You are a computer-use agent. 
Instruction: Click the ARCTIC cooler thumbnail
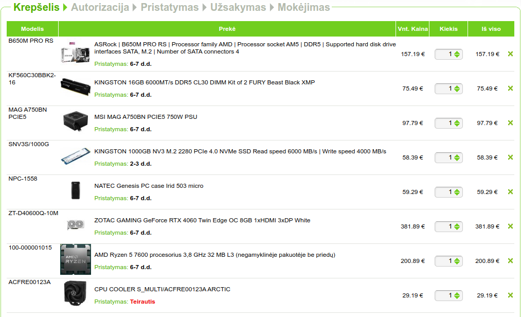pyautogui.click(x=76, y=293)
